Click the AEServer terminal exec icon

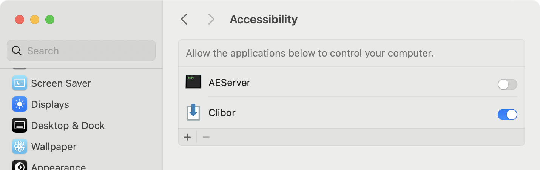(x=193, y=82)
